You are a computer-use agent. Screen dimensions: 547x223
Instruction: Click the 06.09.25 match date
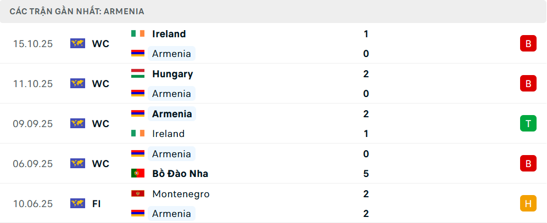pyautogui.click(x=33, y=164)
